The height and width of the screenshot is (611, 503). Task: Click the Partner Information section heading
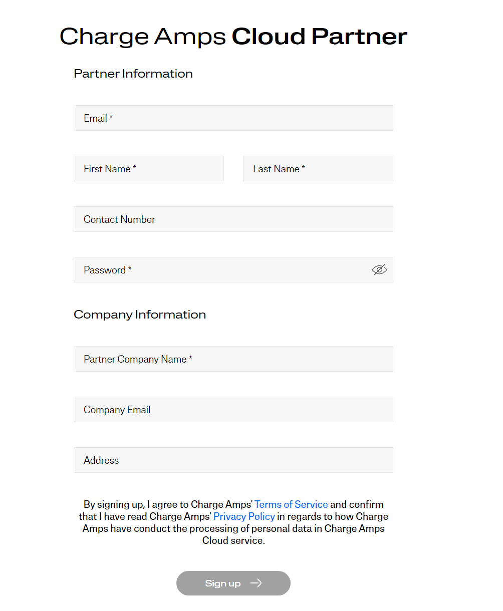coord(133,74)
